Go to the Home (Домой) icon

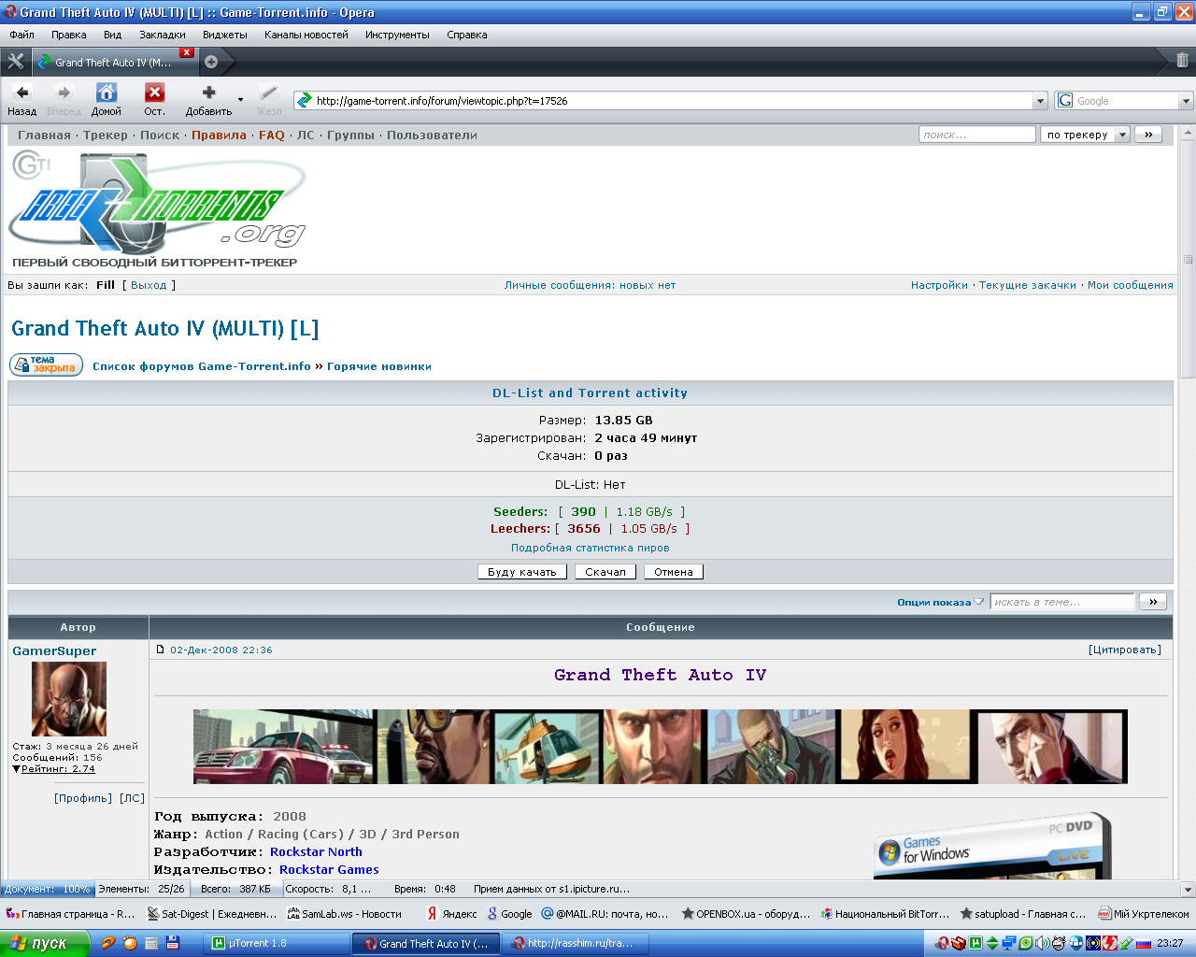[107, 93]
